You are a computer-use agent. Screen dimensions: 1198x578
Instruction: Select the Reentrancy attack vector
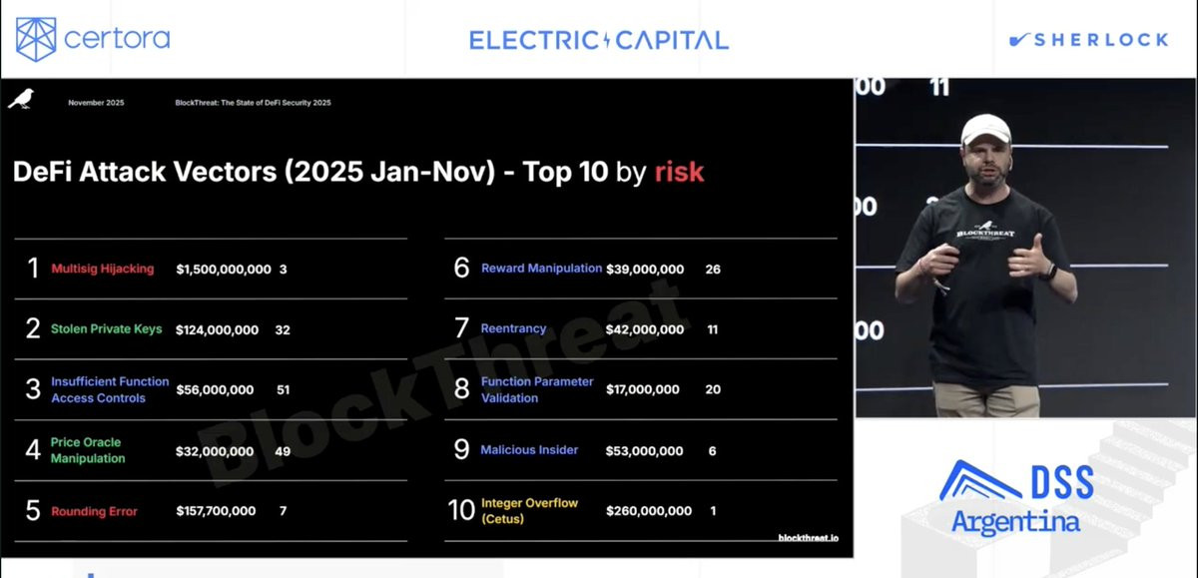point(513,329)
